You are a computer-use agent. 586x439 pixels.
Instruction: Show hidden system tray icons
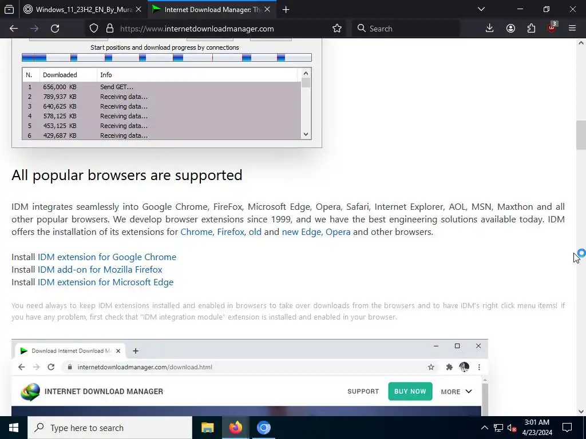pos(484,428)
